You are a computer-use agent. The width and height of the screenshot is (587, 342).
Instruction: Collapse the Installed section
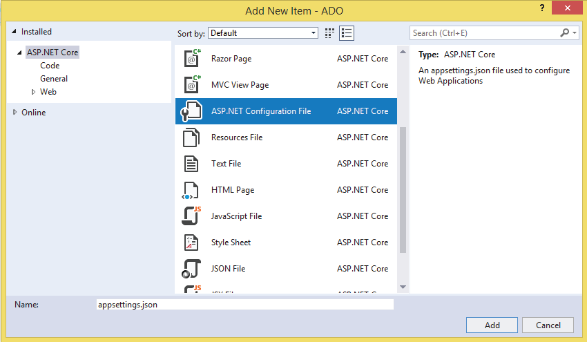click(x=15, y=32)
